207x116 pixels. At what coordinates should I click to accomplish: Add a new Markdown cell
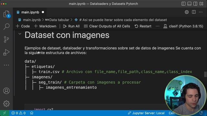pyautogui.click(x=45, y=26)
